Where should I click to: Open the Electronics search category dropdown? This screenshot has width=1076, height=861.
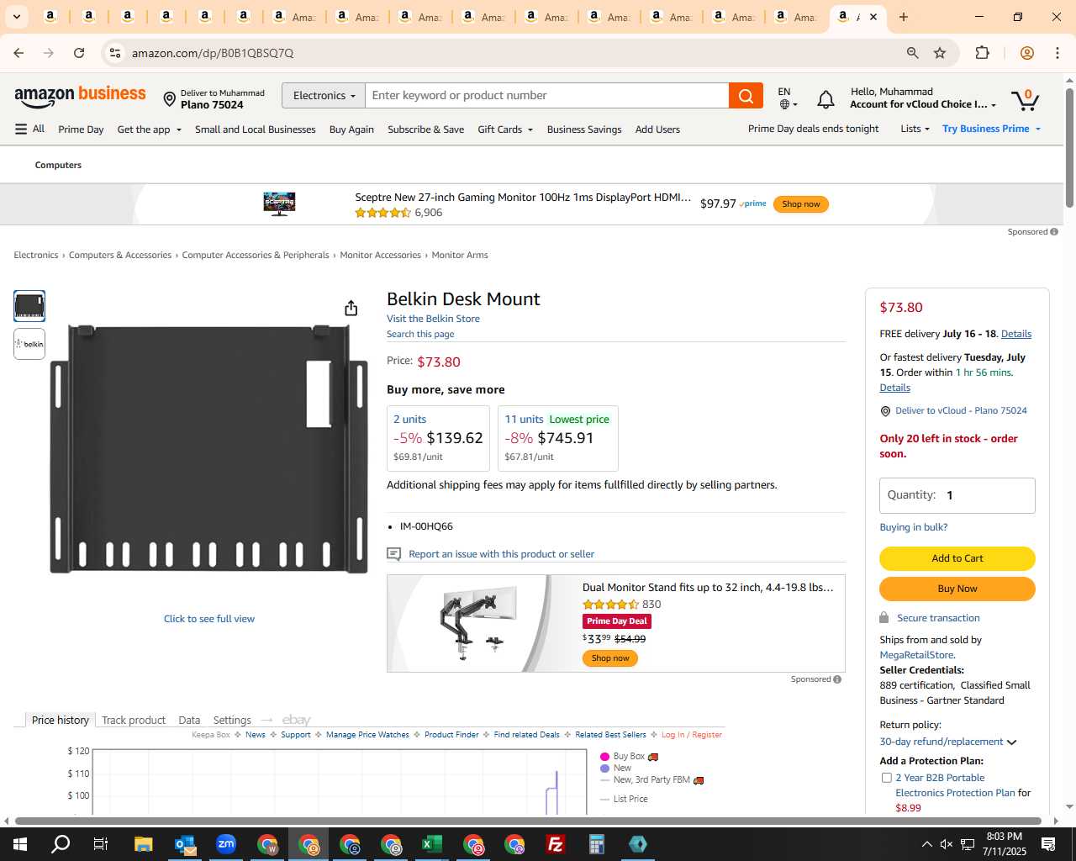[324, 96]
